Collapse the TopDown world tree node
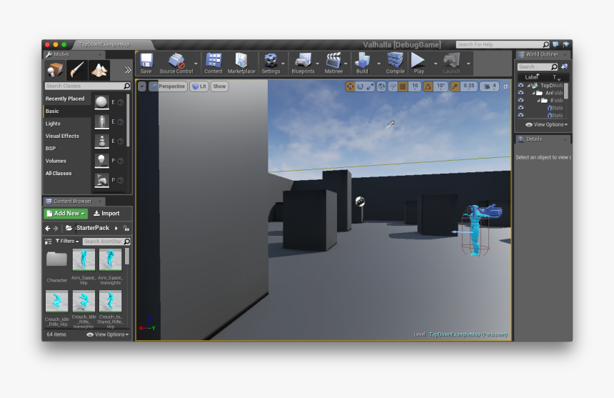The image size is (614, 398). tap(528, 86)
